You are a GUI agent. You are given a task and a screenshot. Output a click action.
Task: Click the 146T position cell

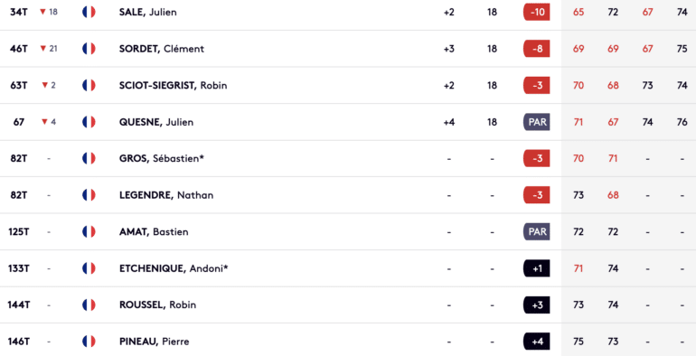click(19, 342)
